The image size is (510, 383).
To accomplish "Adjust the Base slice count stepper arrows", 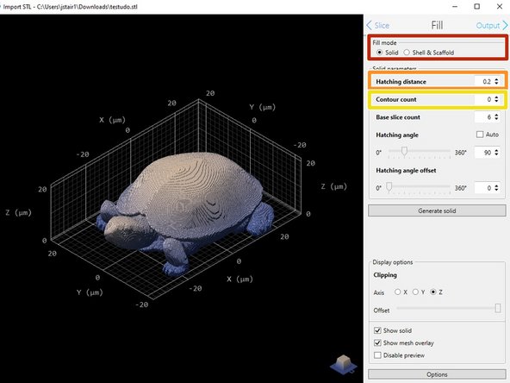I will tap(496, 117).
